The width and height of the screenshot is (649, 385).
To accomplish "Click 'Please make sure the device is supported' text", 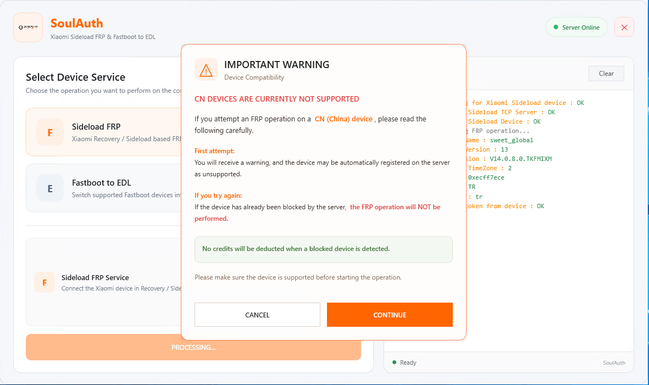I will [298, 277].
